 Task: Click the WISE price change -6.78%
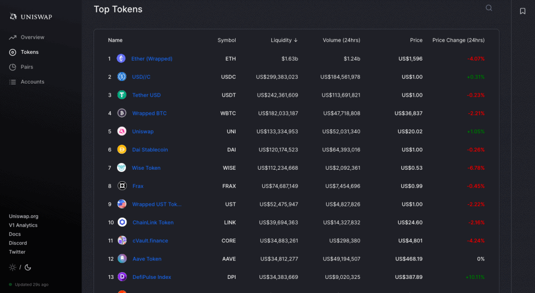tap(476, 168)
